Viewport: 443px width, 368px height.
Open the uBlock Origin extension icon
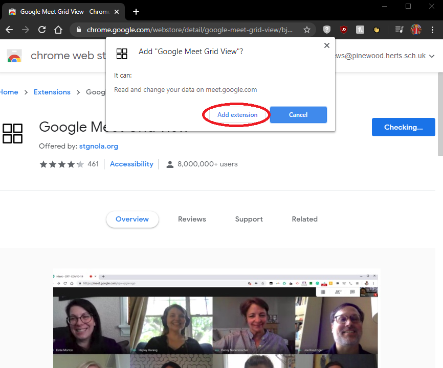(x=344, y=30)
